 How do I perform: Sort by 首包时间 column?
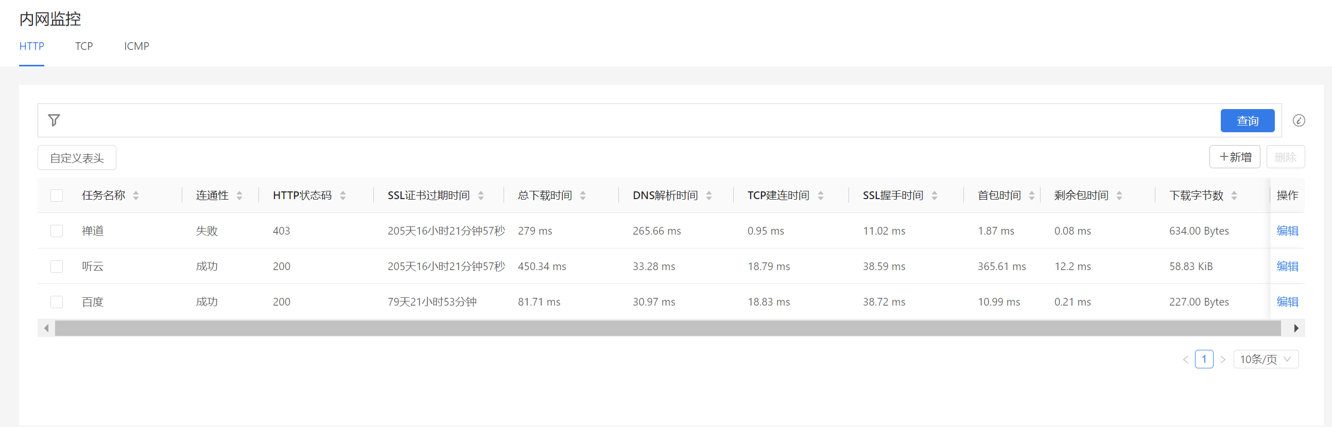coord(1032,195)
